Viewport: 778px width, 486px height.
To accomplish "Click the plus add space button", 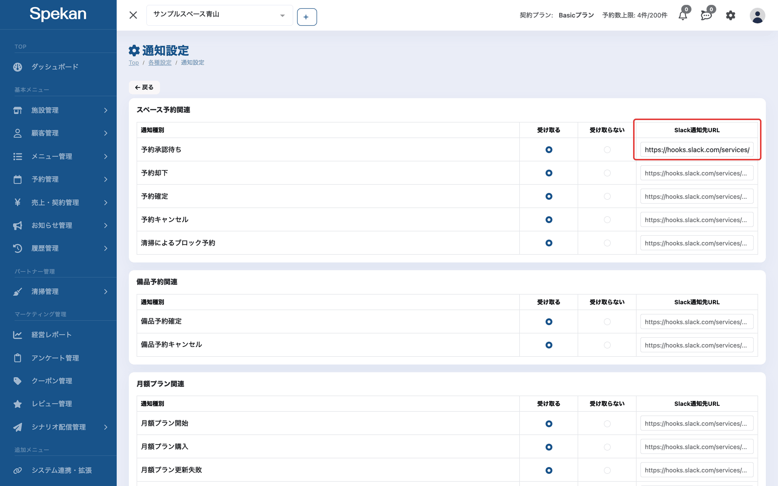I will tap(306, 17).
